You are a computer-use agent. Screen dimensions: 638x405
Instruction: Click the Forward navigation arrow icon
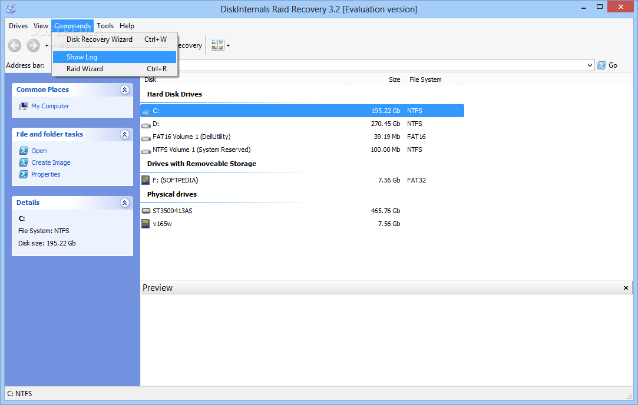pyautogui.click(x=34, y=45)
